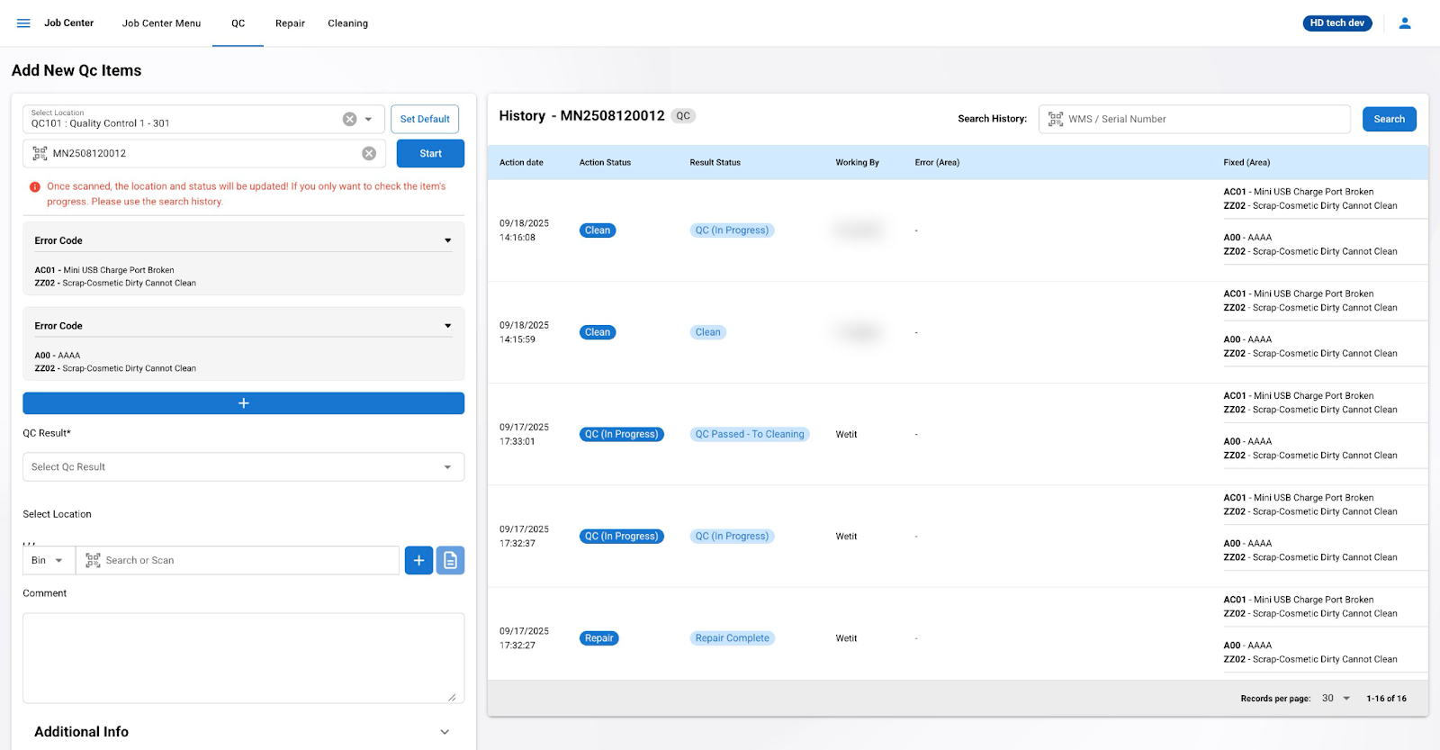Screen dimensions: 1440x750
Task: Expand the Additional Info section
Action: tap(444, 732)
